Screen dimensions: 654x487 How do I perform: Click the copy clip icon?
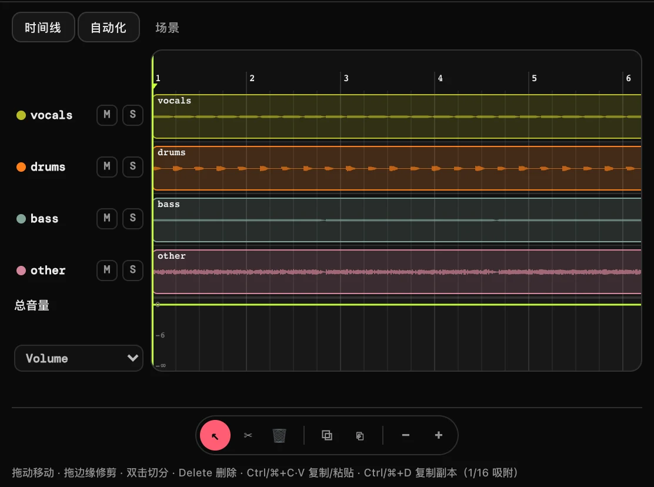click(x=327, y=435)
